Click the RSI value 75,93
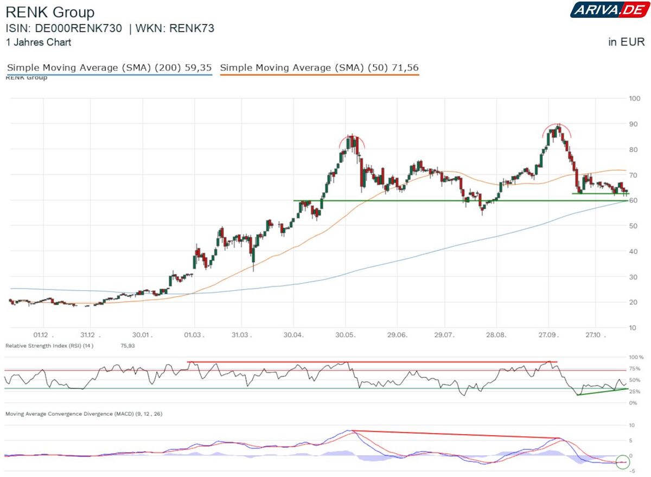 coord(127,345)
